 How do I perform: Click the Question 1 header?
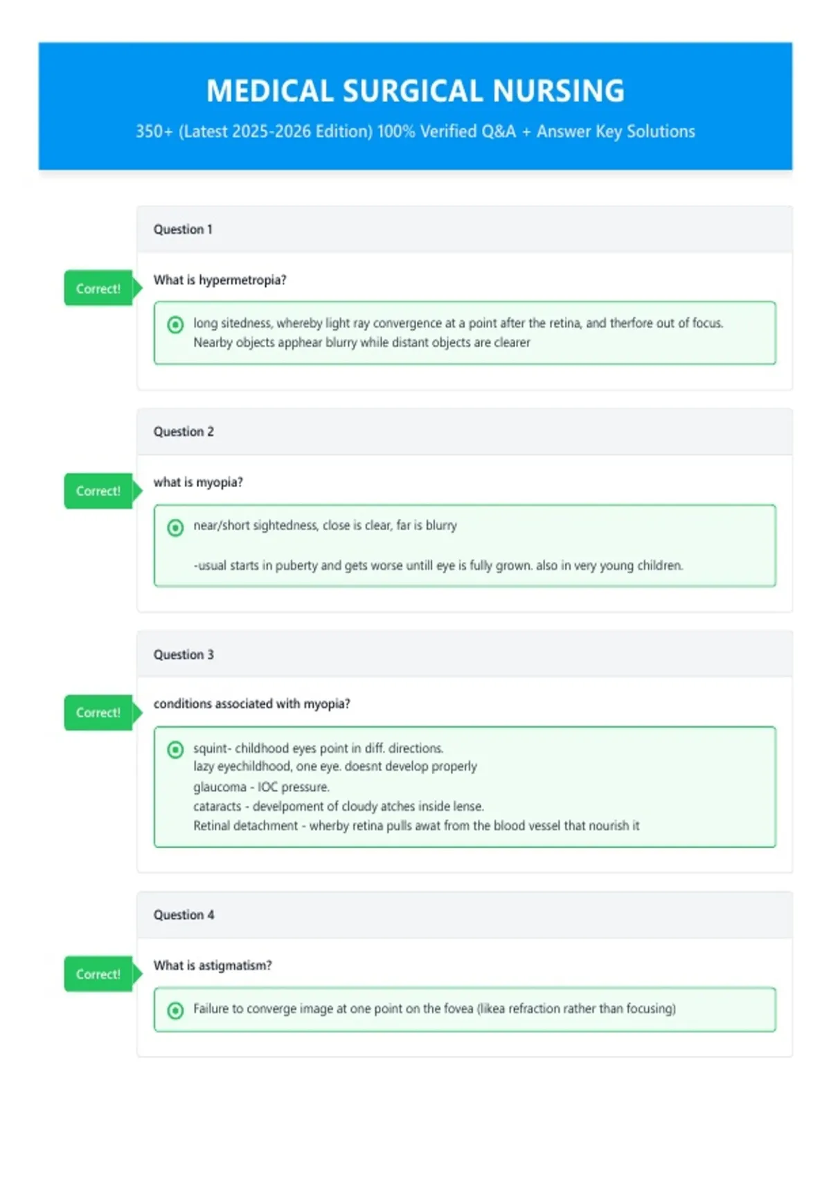[465, 229]
